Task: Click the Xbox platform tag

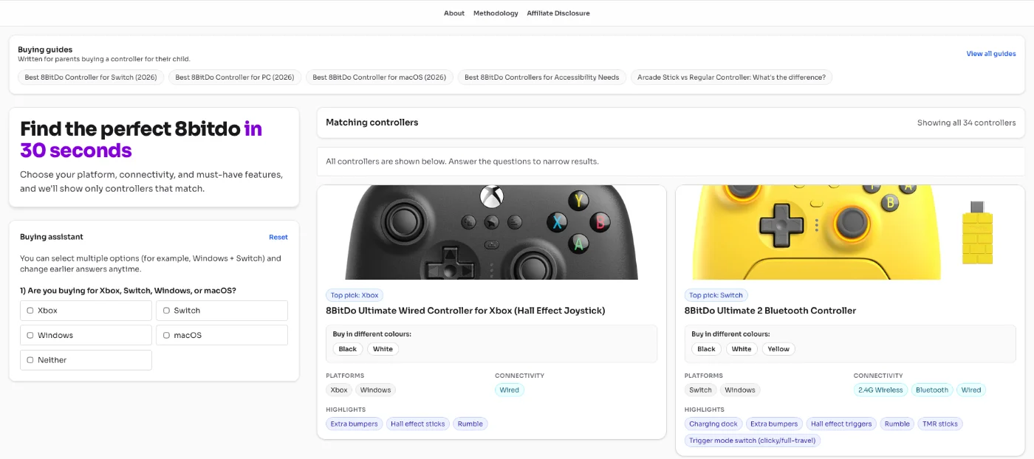Action: click(x=339, y=390)
